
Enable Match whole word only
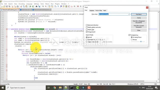[x=87, y=27]
